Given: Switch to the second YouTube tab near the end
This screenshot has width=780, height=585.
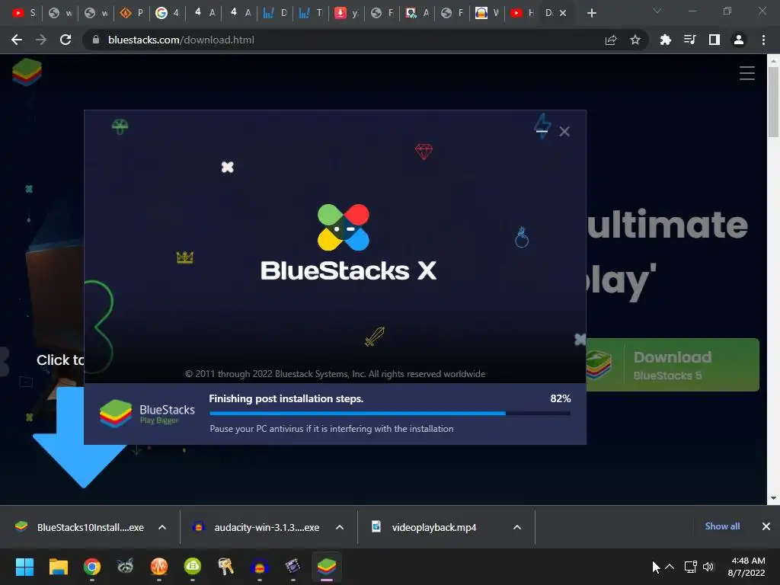Looking at the screenshot, I should click(x=523, y=13).
